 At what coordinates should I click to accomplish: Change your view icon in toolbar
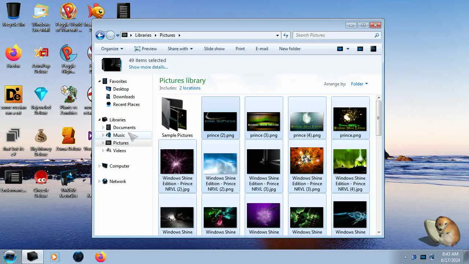click(340, 49)
